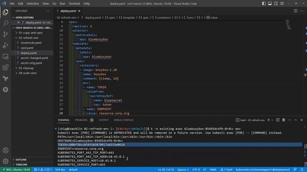Close the terminal panel
307x172 pixels.
point(302,120)
